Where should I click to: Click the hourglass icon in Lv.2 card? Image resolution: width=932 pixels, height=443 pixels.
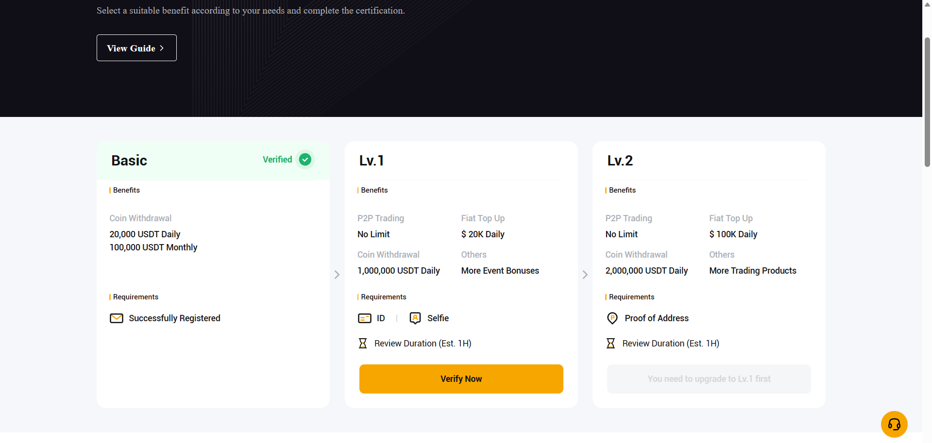point(611,344)
